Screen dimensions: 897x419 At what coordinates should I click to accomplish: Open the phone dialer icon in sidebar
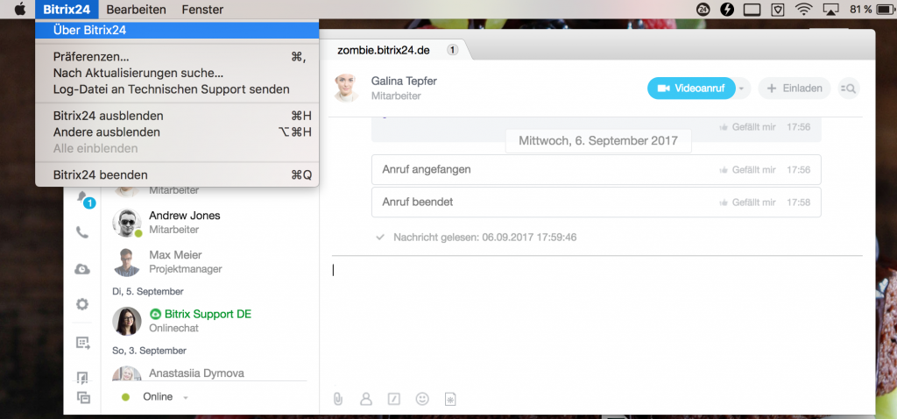pyautogui.click(x=82, y=232)
